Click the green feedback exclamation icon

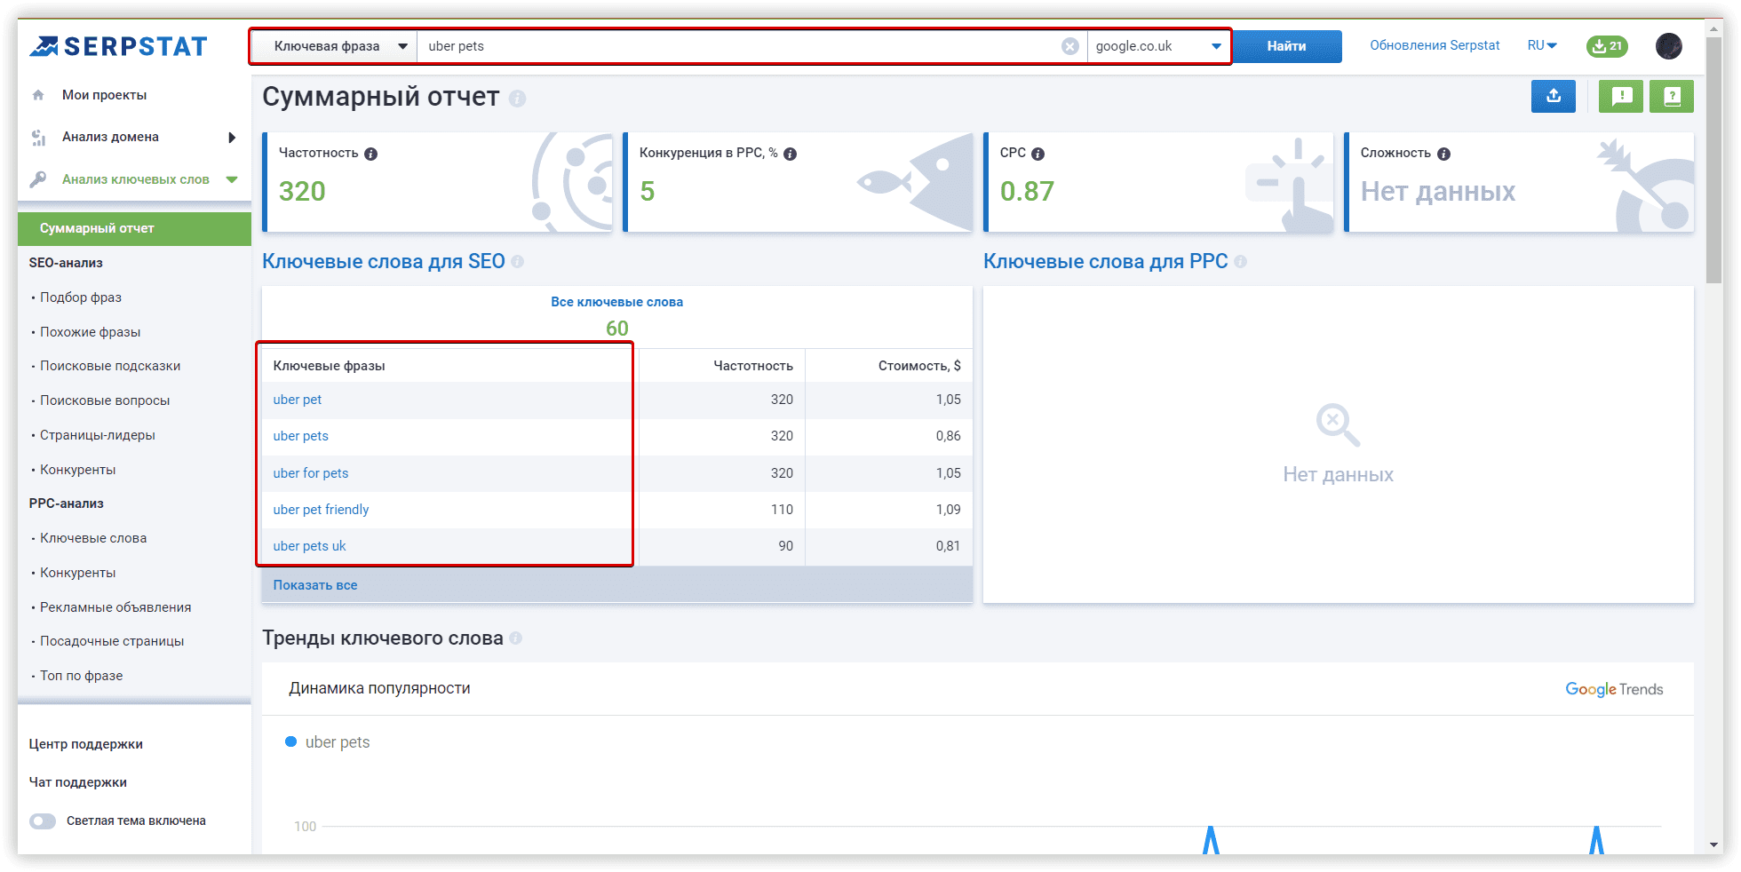1621,96
